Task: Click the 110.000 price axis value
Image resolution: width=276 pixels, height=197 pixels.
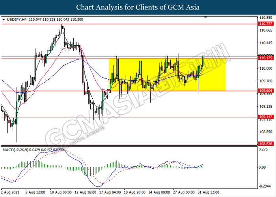Action: point(266,68)
